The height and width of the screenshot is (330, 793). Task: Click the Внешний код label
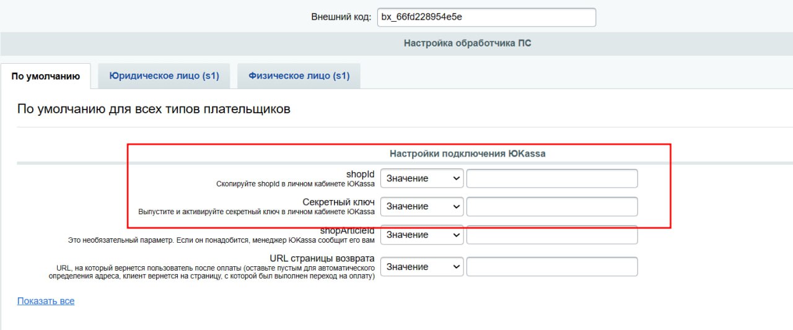point(341,17)
